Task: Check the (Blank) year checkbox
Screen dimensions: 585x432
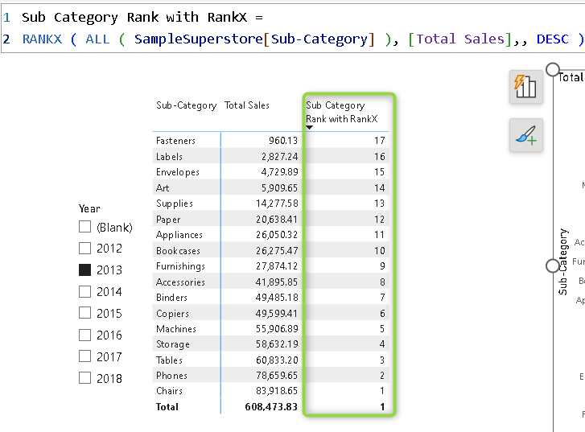Action: point(84,227)
